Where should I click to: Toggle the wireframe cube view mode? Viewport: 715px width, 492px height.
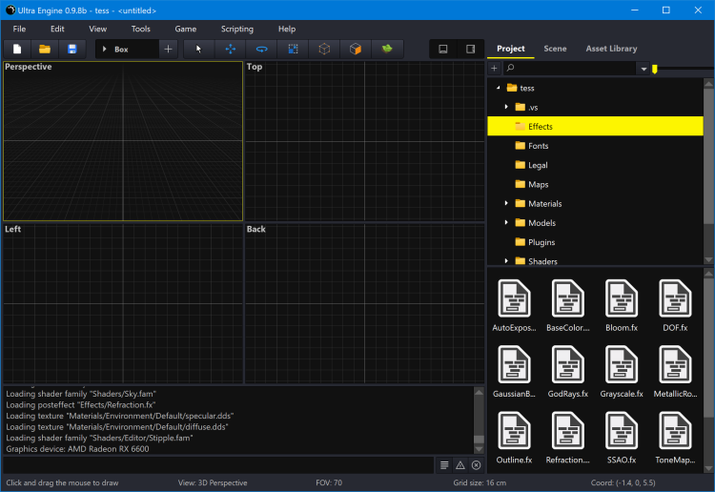324,49
